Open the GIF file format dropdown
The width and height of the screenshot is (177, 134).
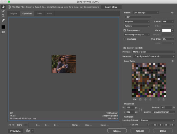138,17
